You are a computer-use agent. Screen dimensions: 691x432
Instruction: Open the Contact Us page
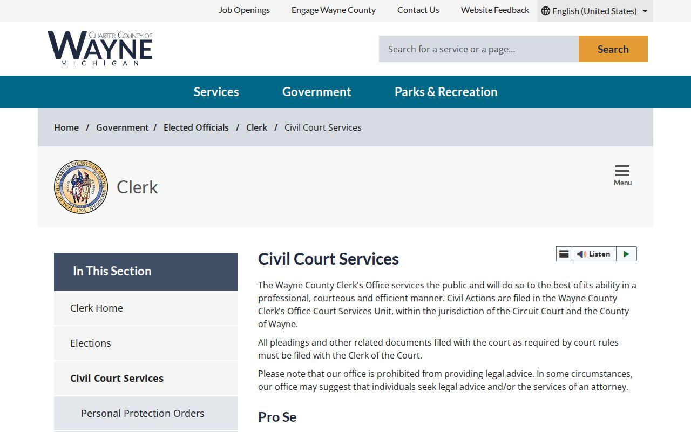(418, 10)
